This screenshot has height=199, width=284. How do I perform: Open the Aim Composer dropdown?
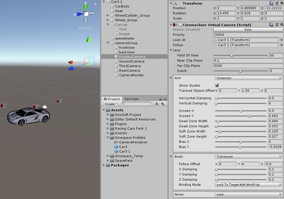click(x=248, y=78)
